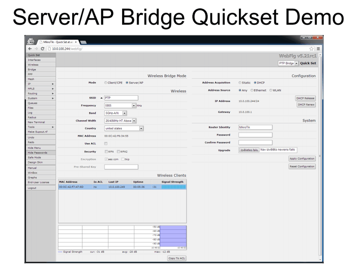This screenshot has width=350, height=266.
Task: Open Queues menu item
Action: pyautogui.click(x=41, y=103)
